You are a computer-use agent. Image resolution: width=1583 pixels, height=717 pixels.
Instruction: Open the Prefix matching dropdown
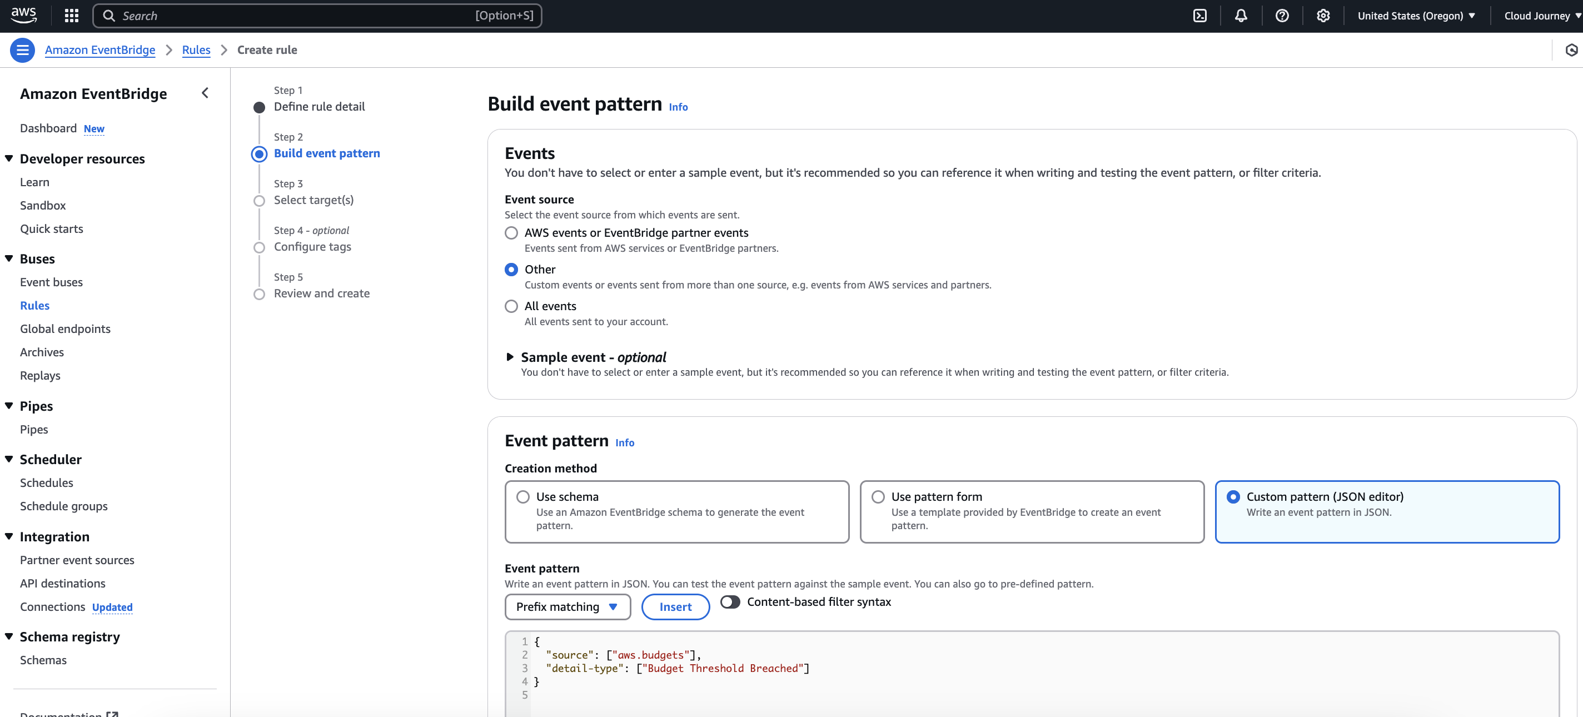point(567,607)
